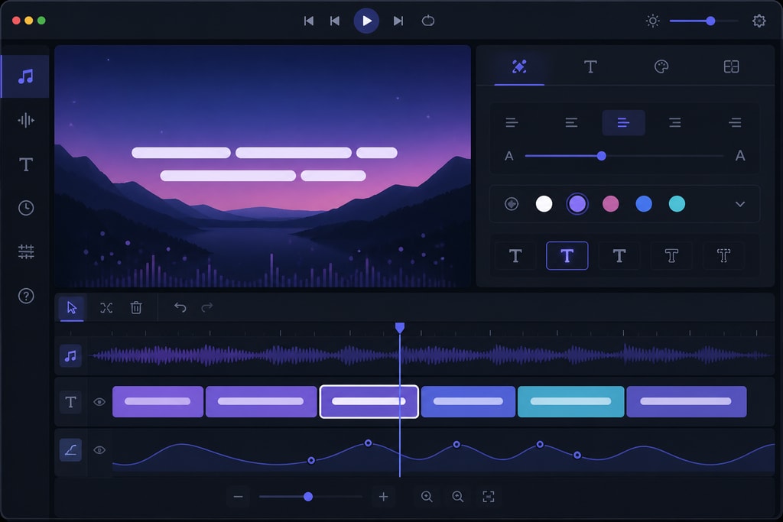This screenshot has width=783, height=522.
Task: Click the playhead marker on the timeline
Action: [400, 327]
